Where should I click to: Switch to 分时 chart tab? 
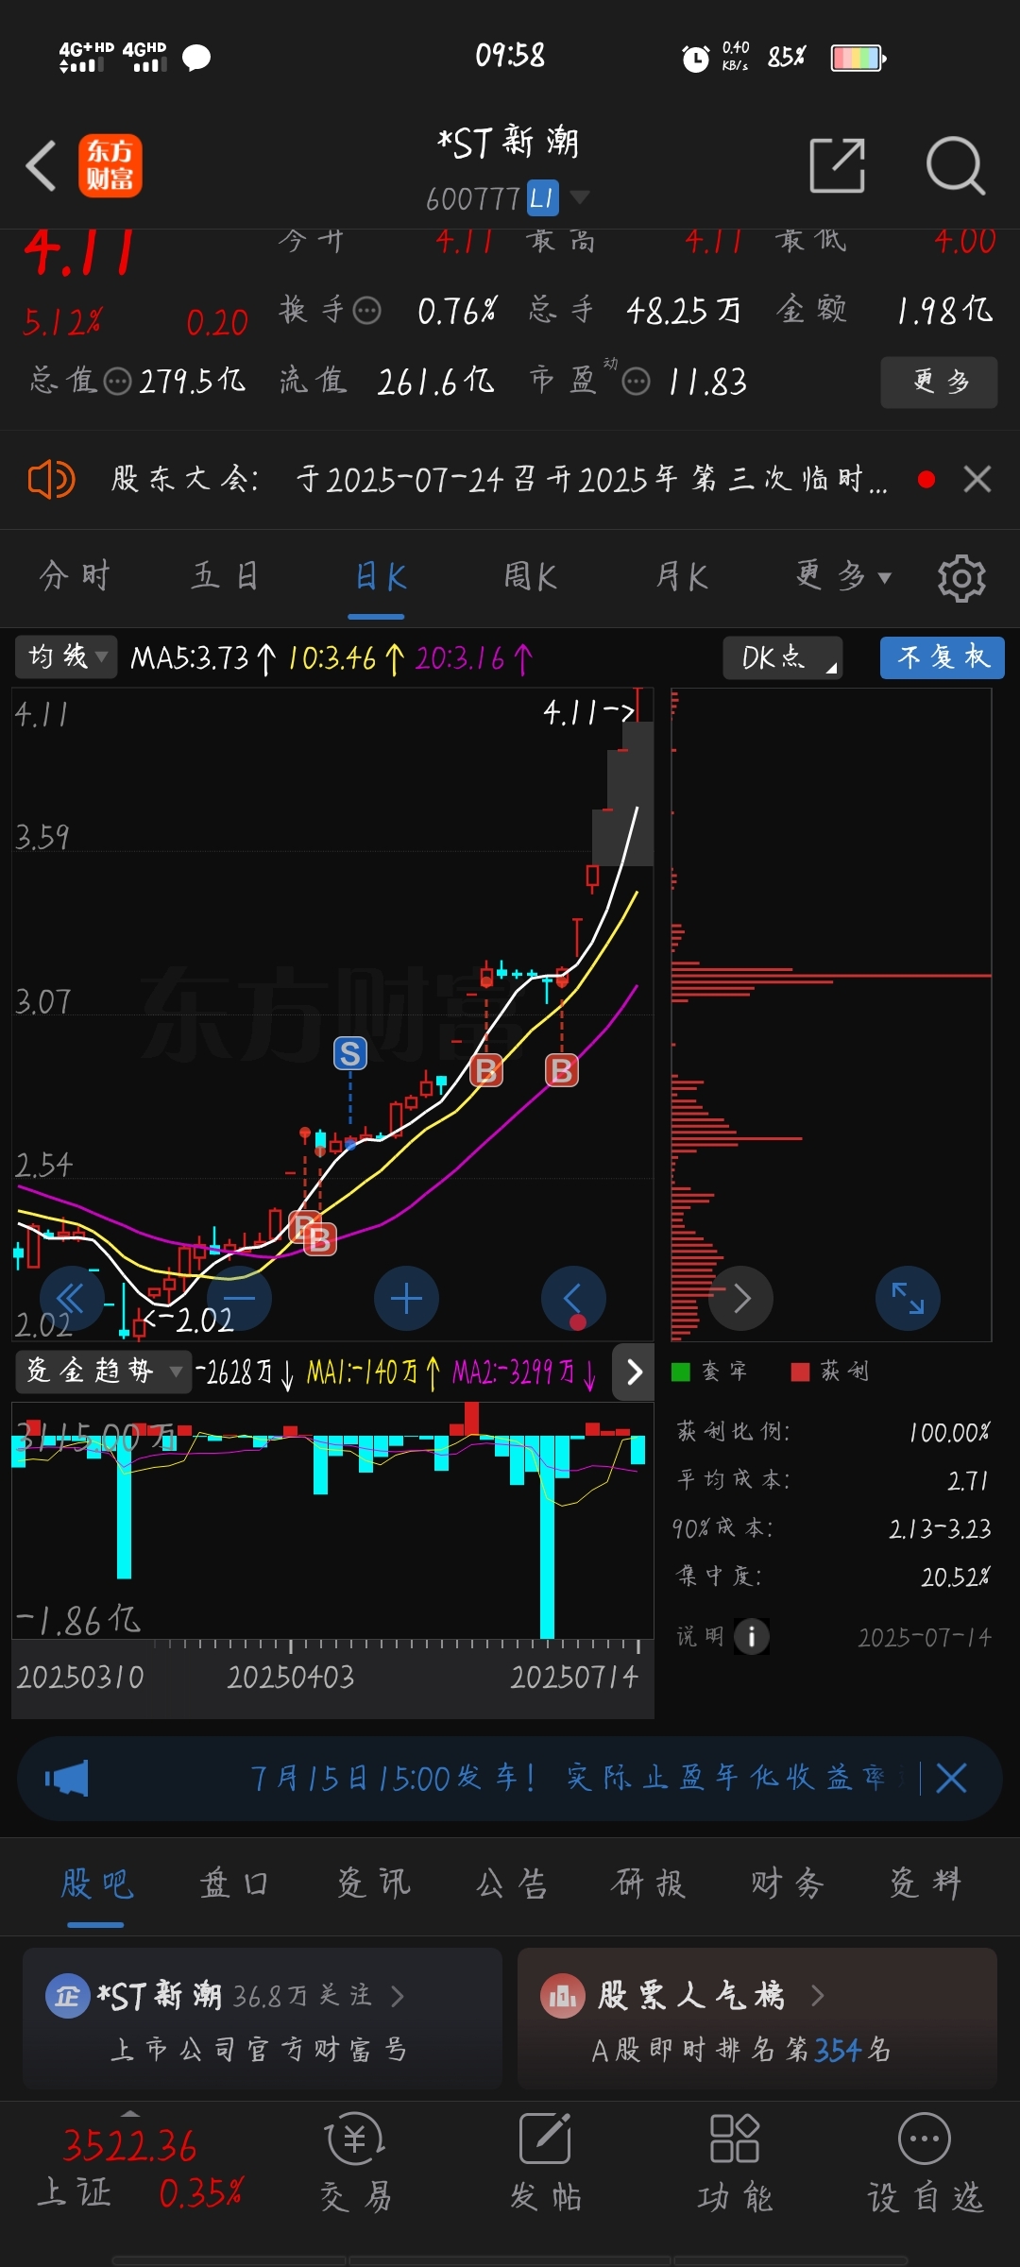[75, 576]
